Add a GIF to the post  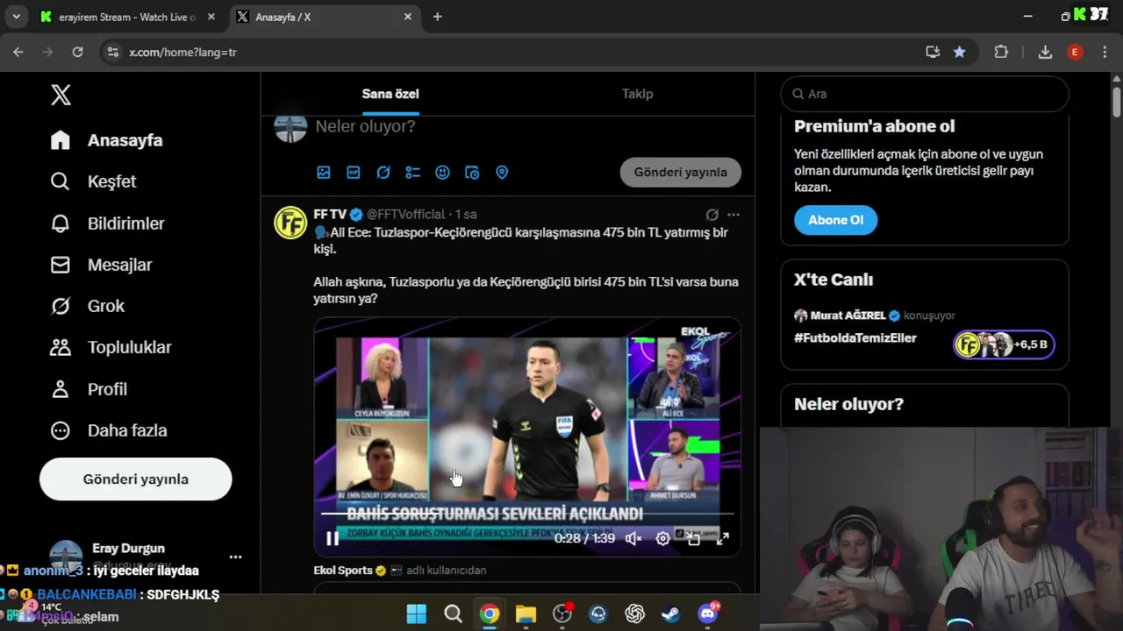click(x=354, y=173)
